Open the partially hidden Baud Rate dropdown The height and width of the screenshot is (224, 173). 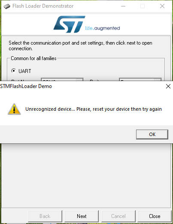coord(140,79)
